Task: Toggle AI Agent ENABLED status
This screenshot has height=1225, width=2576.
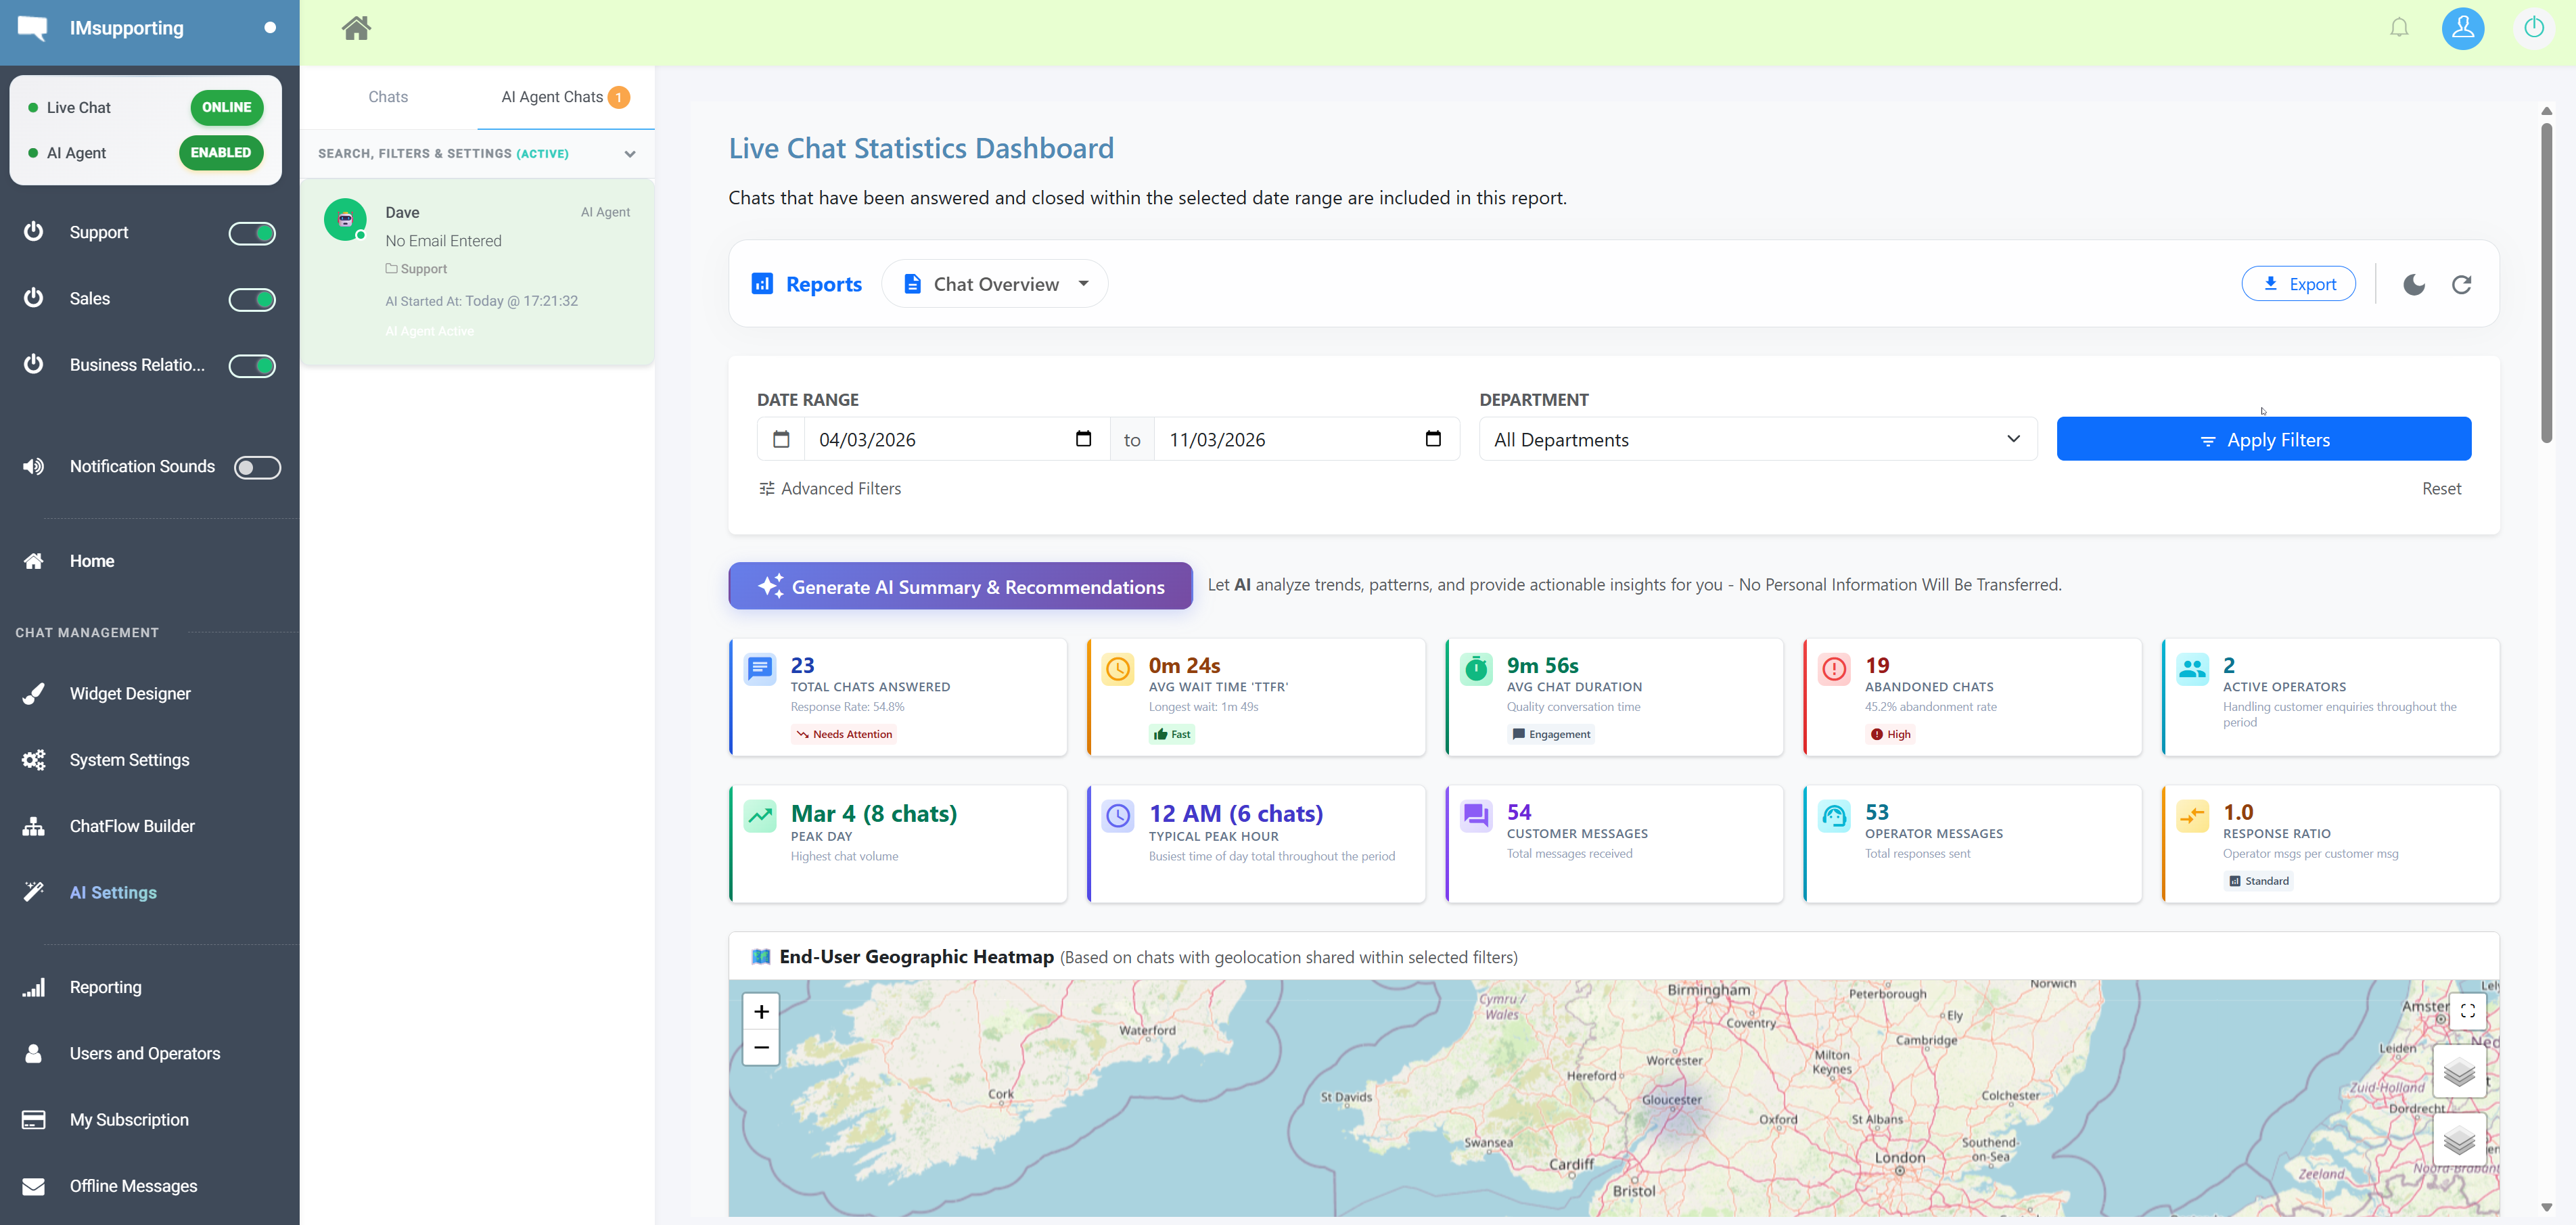Action: pyautogui.click(x=221, y=152)
